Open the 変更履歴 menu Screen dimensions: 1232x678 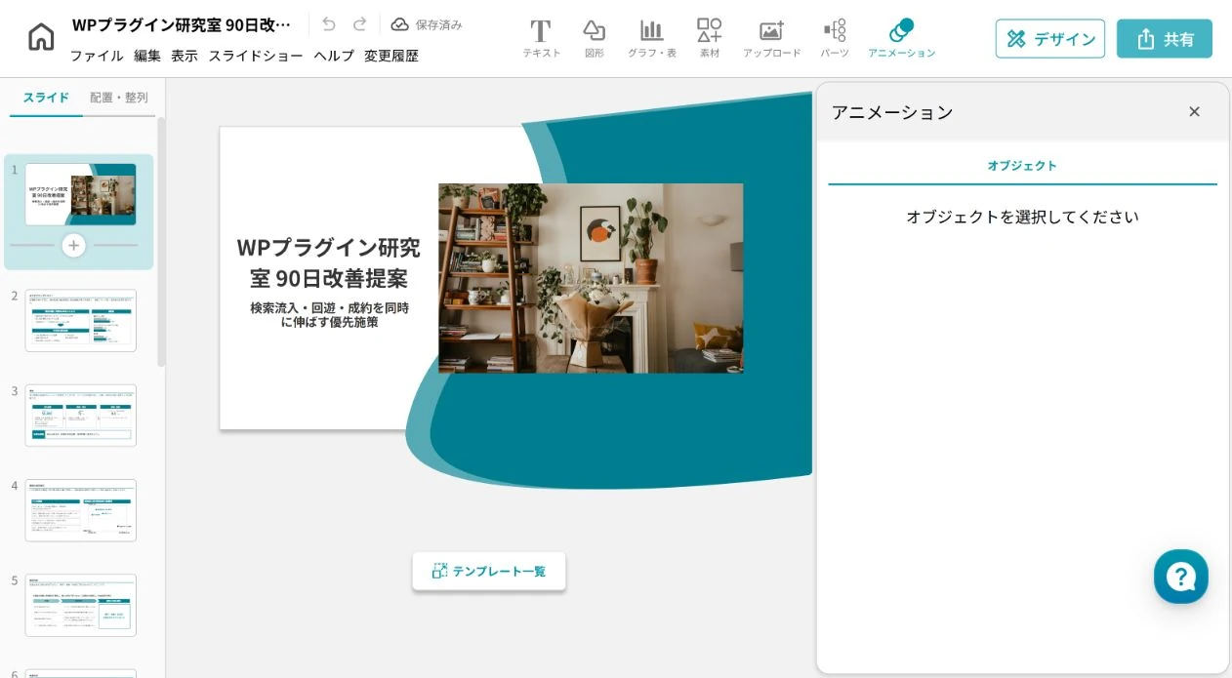coord(391,56)
